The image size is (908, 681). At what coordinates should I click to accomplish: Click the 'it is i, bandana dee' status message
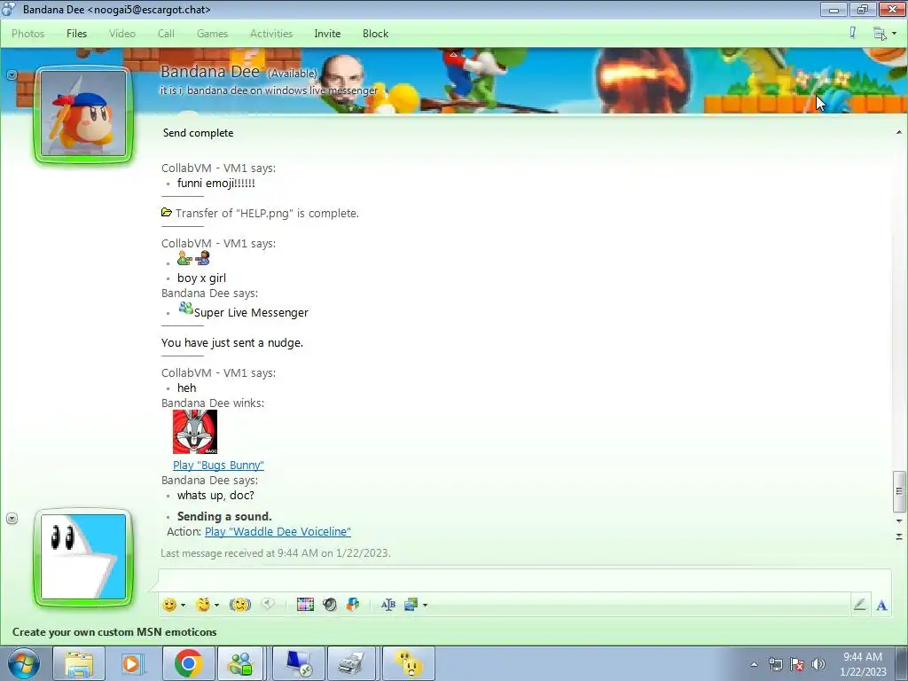[x=269, y=90]
